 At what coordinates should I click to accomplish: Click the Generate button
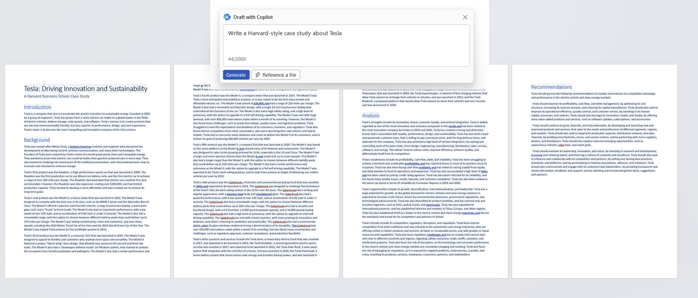pos(236,75)
